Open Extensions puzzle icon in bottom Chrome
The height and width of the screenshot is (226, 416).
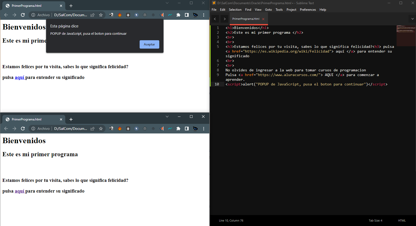(178, 129)
